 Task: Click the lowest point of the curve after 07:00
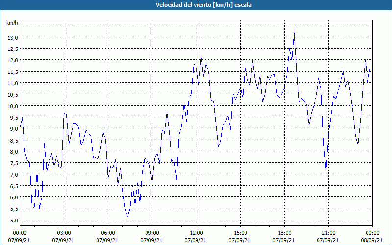[127, 216]
